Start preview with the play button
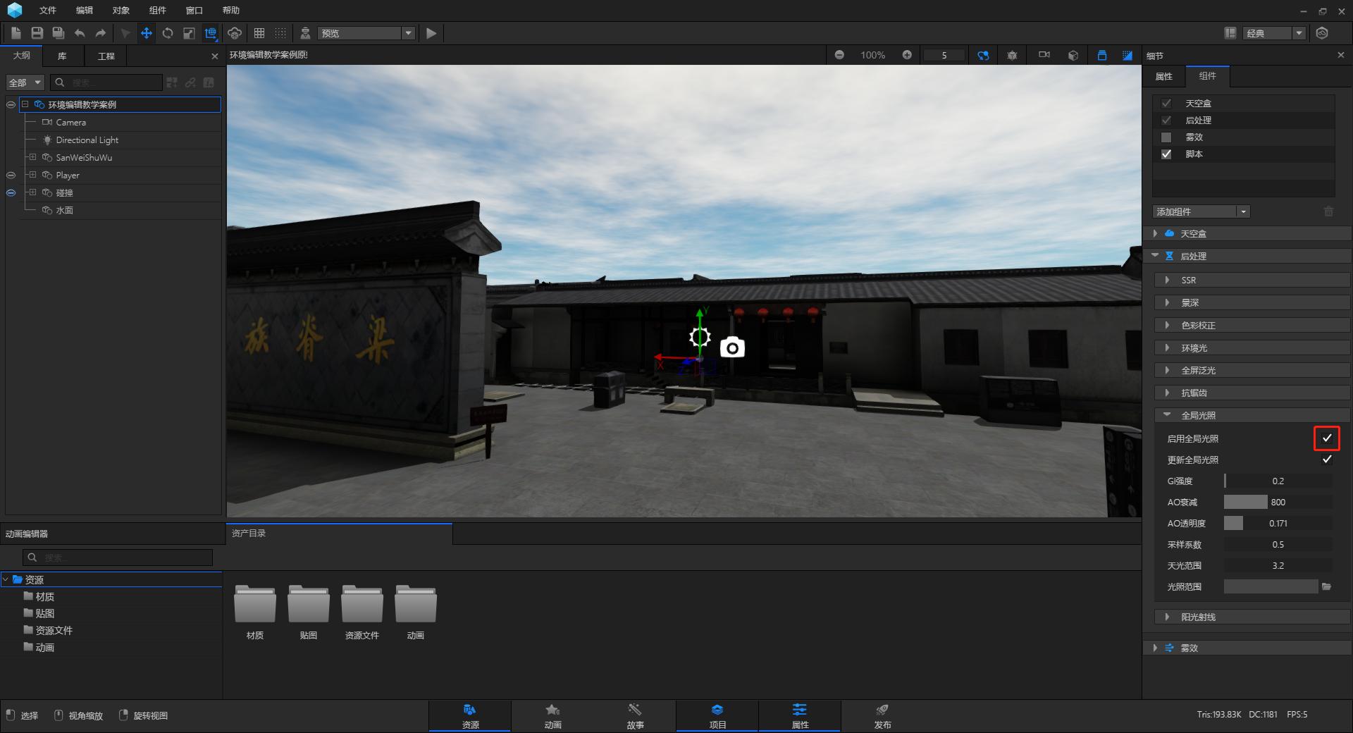1353x733 pixels. 431,33
